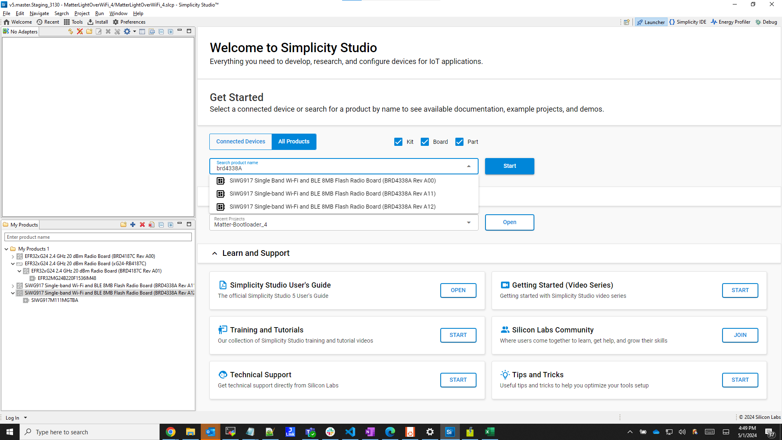Viewport: 782px width, 440px height.
Task: Click the blue plus add product icon
Action: pos(133,224)
